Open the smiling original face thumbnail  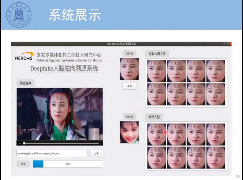tap(129, 132)
